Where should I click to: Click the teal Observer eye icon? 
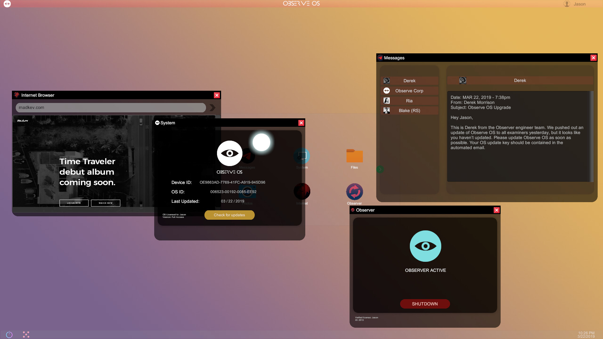(x=425, y=246)
